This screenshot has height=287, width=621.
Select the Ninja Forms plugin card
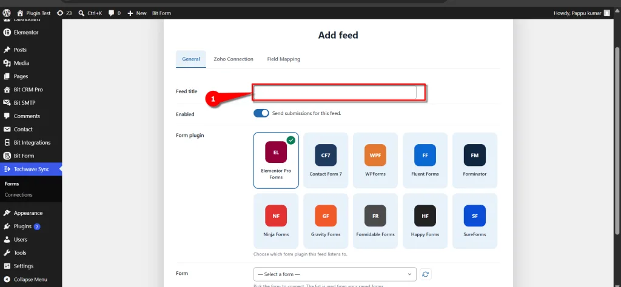point(276,221)
